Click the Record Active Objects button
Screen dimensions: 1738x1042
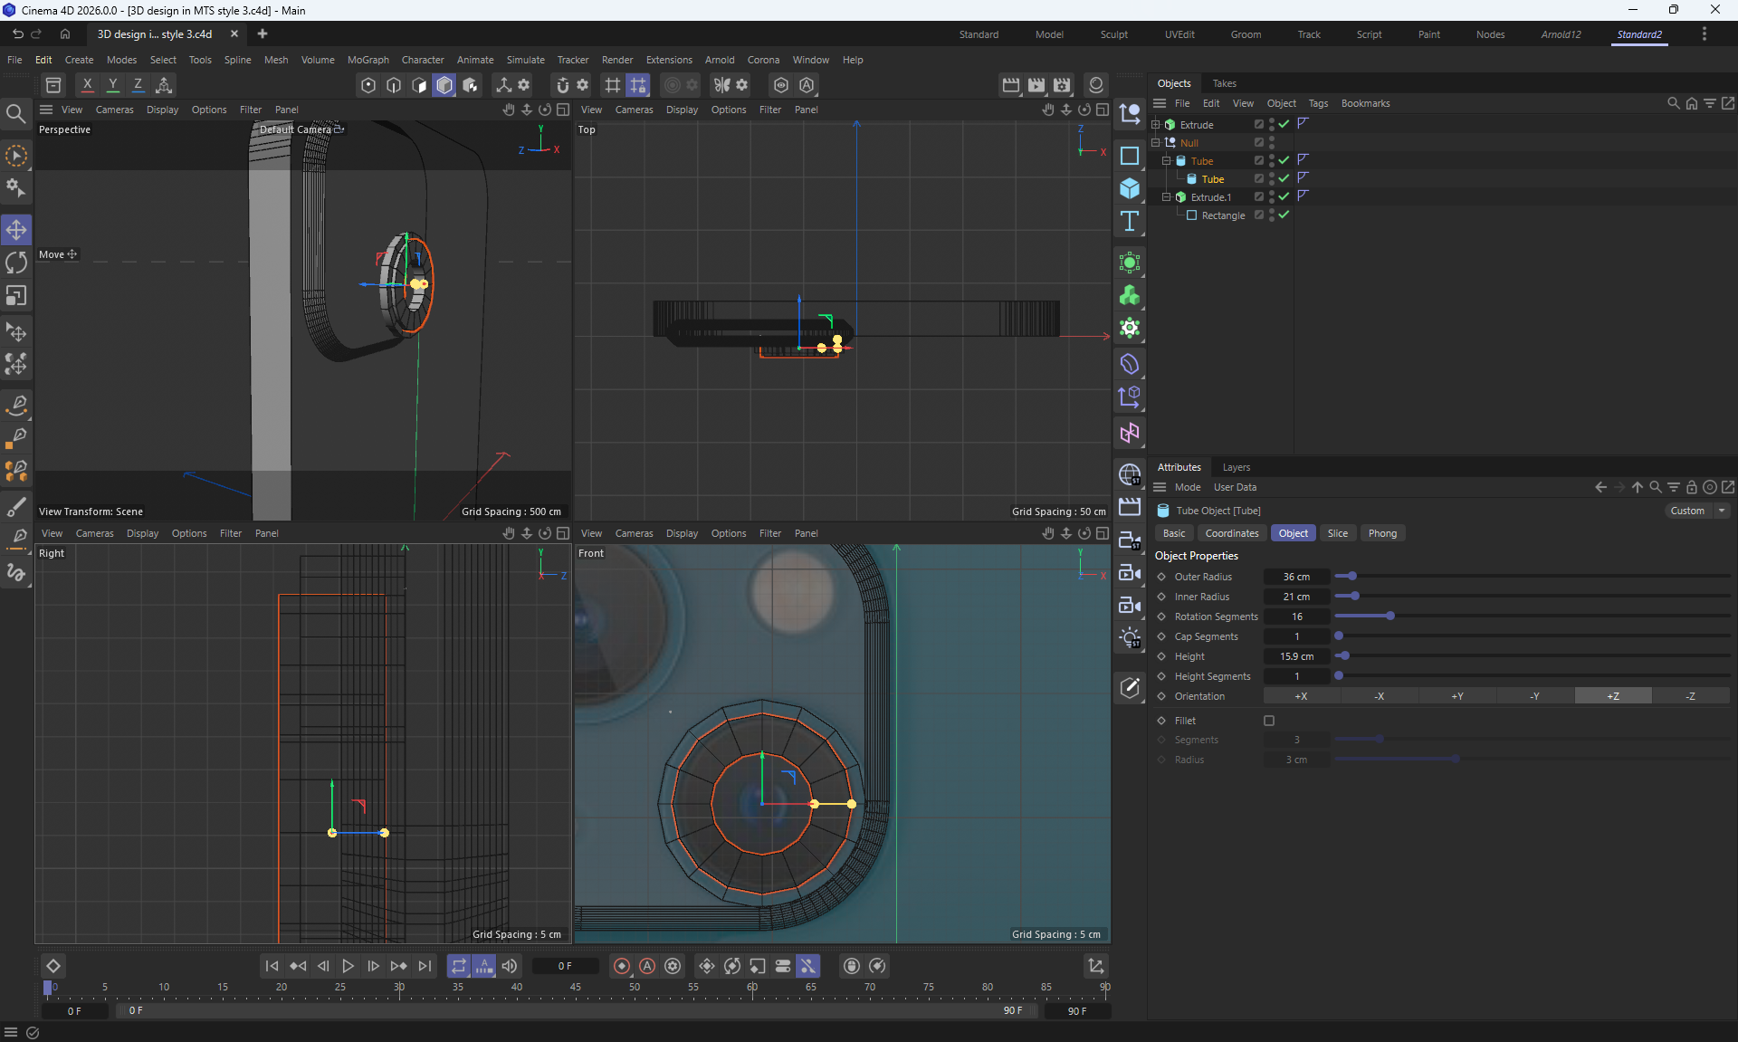[x=621, y=966]
